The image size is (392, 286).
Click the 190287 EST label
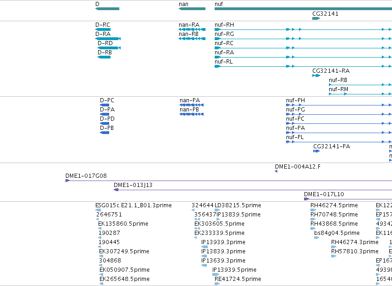pyautogui.click(x=109, y=233)
